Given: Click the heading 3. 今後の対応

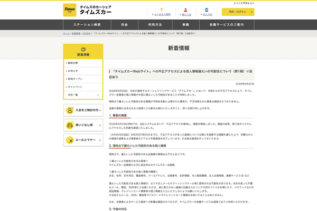Looking at the screenshot, I should tap(118, 209).
